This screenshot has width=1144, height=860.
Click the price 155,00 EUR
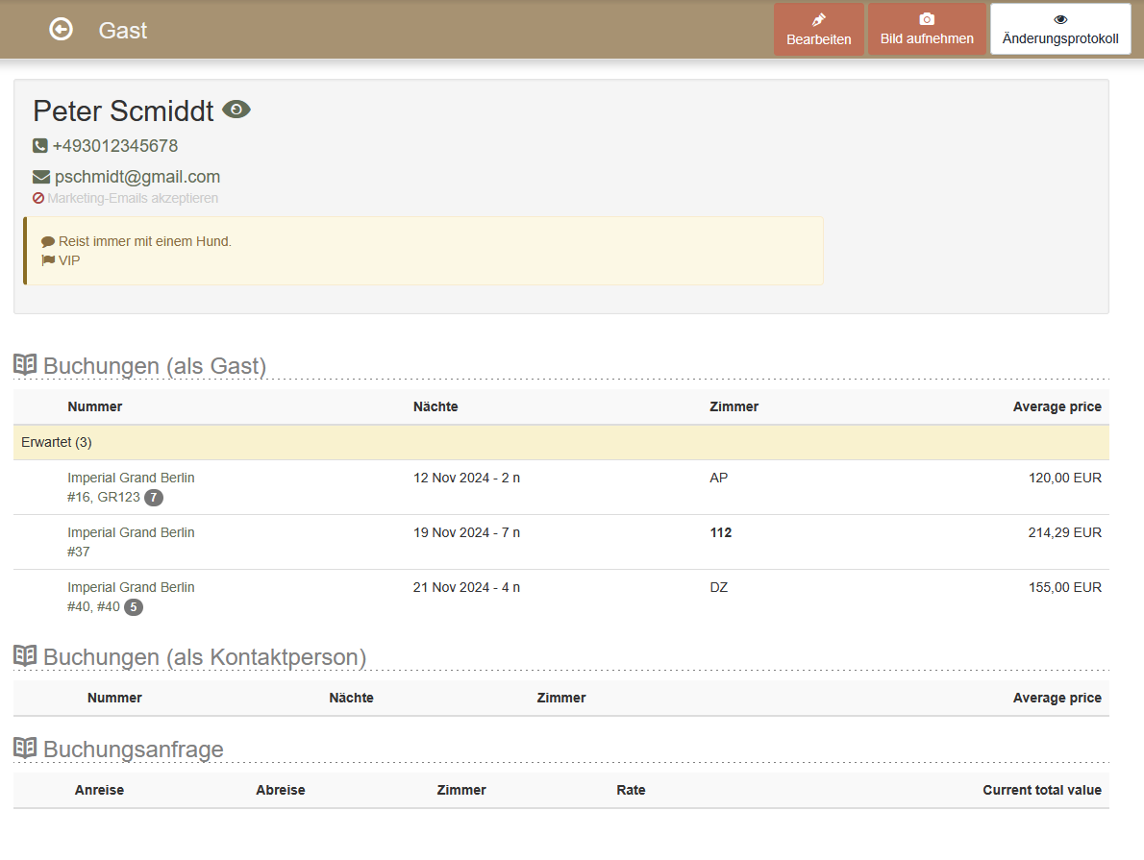[x=1065, y=587]
